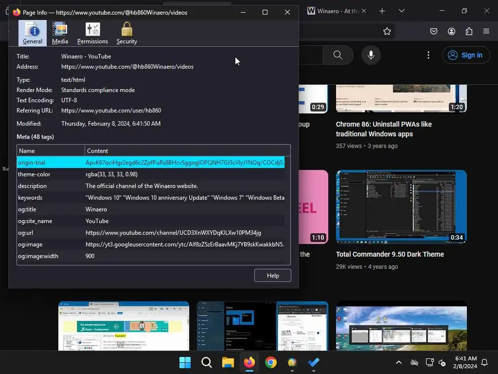The image size is (498, 374).
Task: Launch Google Chrome from the taskbar
Action: coord(270,362)
